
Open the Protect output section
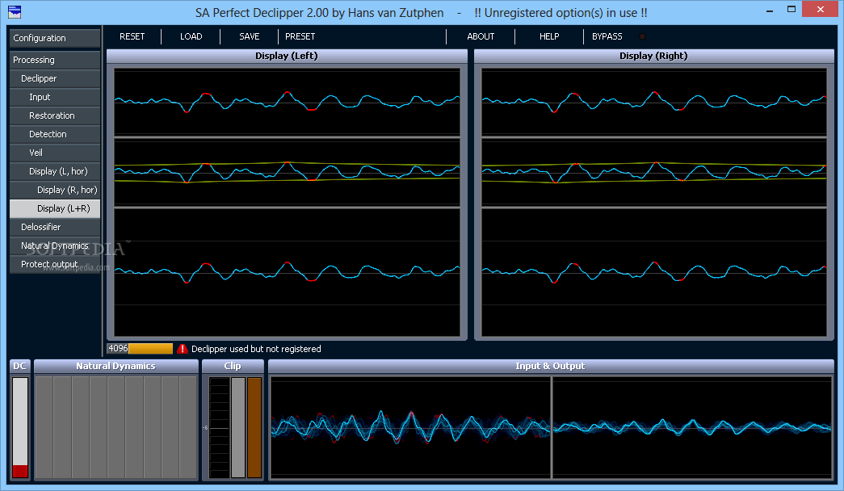55,264
